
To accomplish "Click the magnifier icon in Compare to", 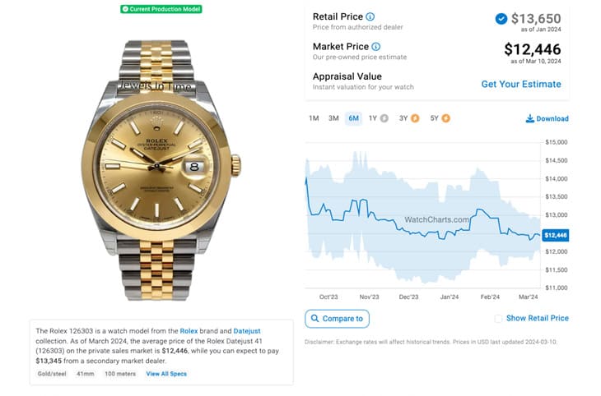I will 315,319.
